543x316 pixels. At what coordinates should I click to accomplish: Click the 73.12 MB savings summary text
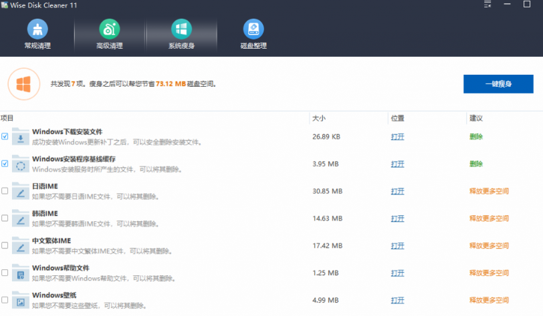pyautogui.click(x=171, y=84)
